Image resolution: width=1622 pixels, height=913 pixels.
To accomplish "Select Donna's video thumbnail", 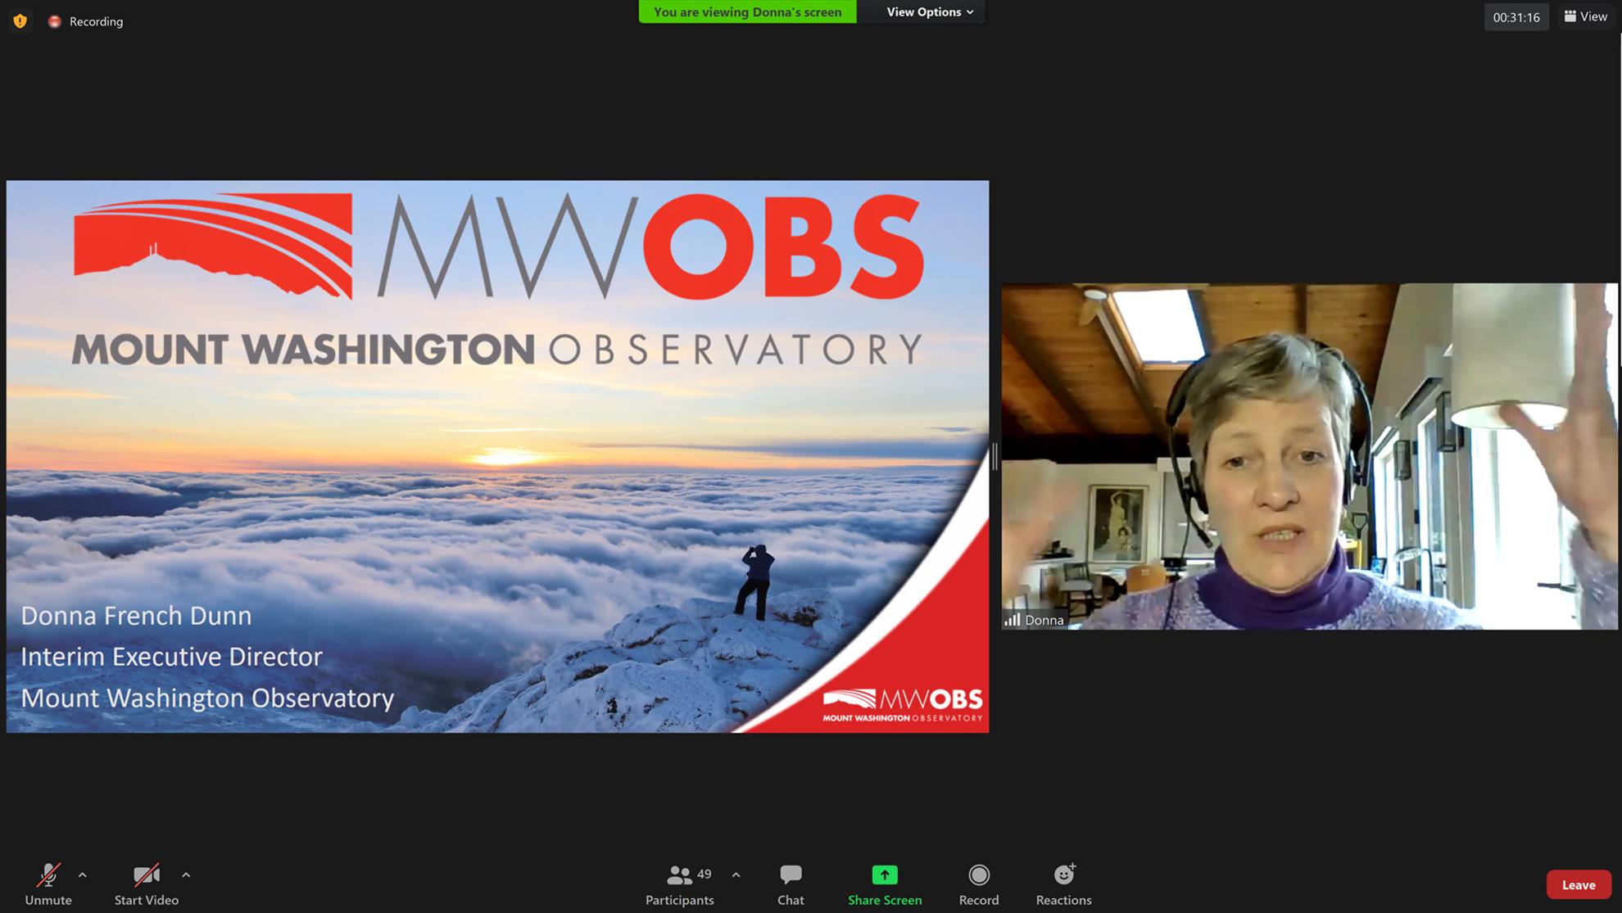I will [1309, 456].
